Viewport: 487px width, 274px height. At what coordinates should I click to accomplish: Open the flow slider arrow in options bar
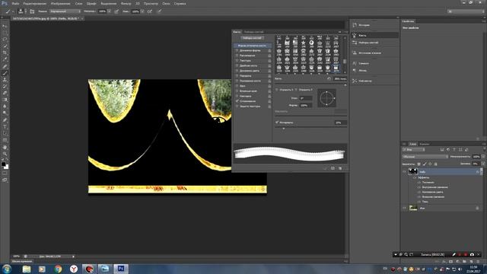pyautogui.click(x=142, y=11)
